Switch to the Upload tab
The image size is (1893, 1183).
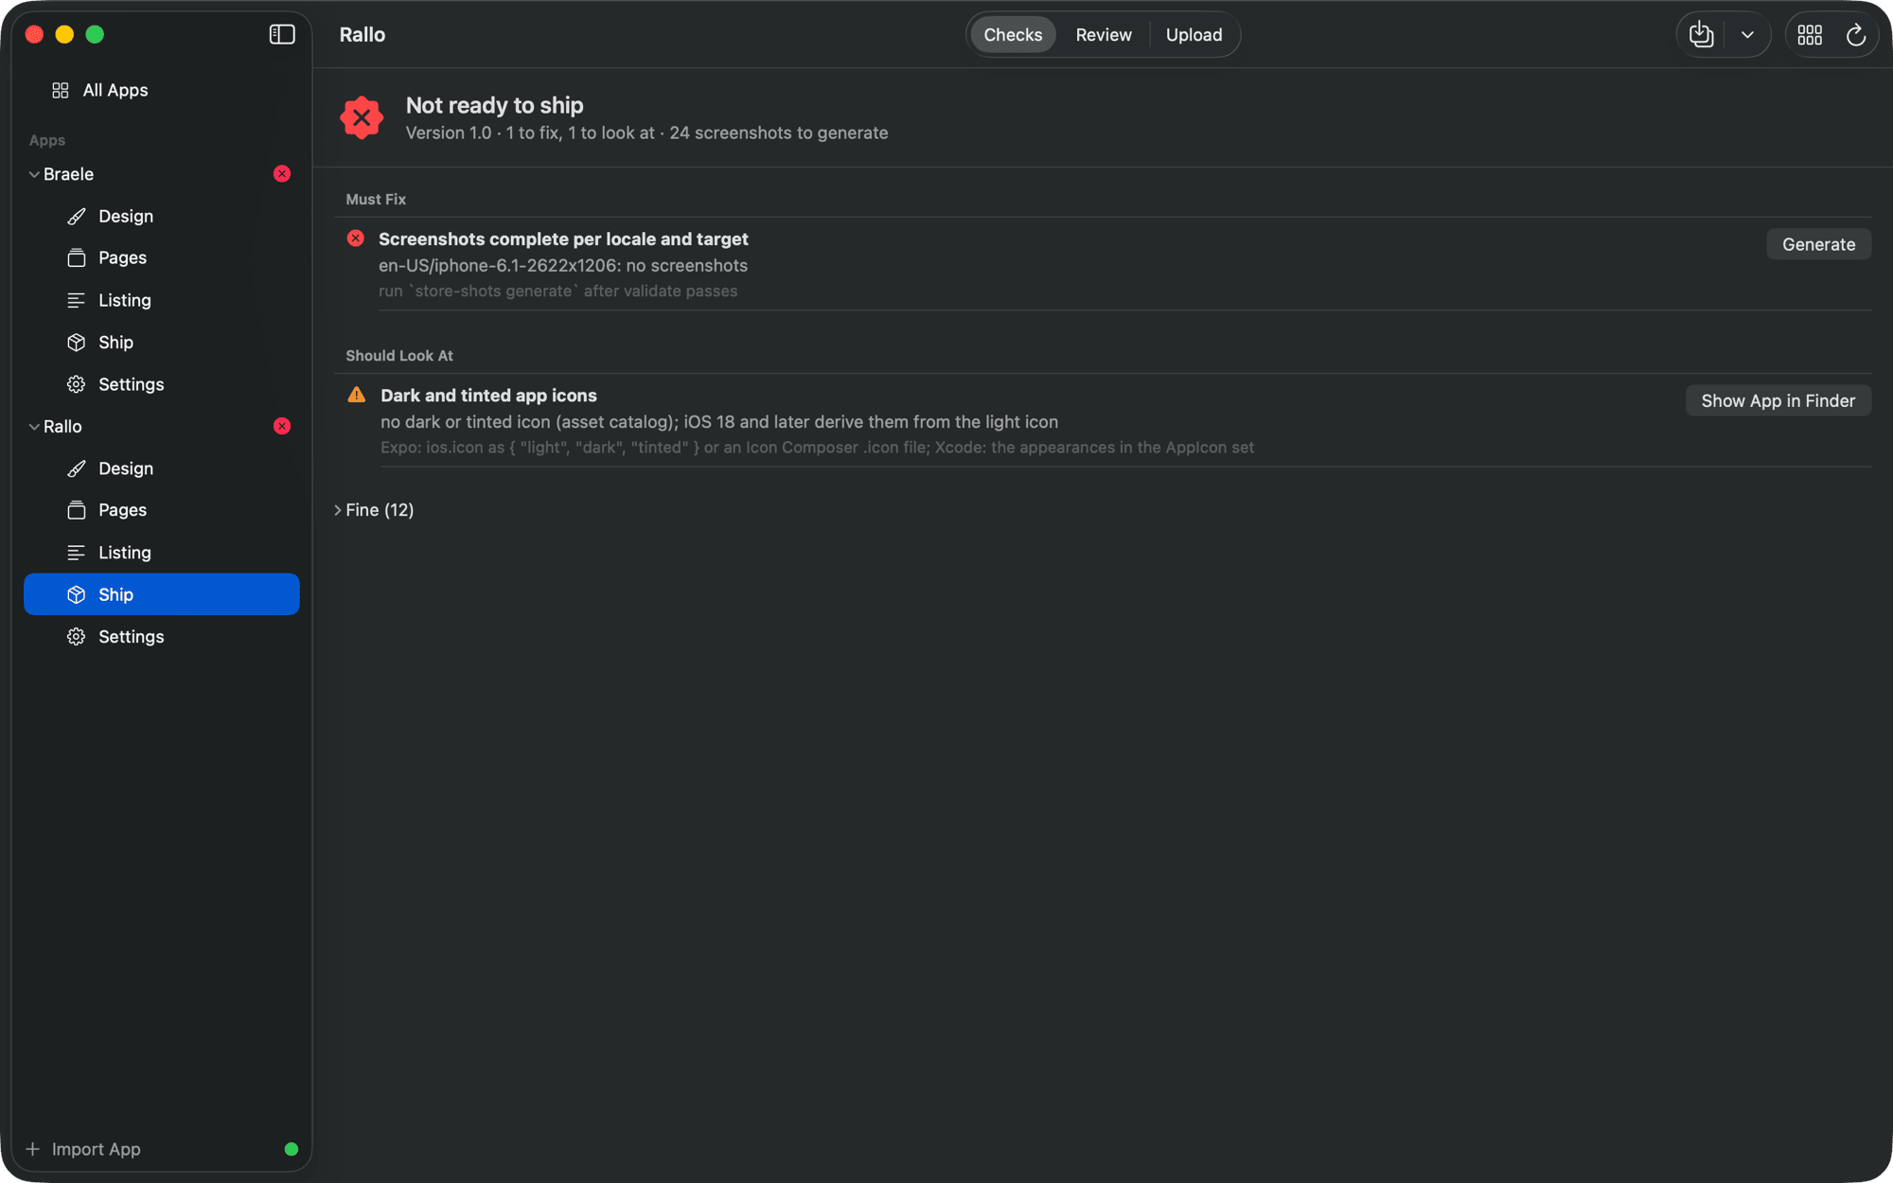(x=1194, y=35)
